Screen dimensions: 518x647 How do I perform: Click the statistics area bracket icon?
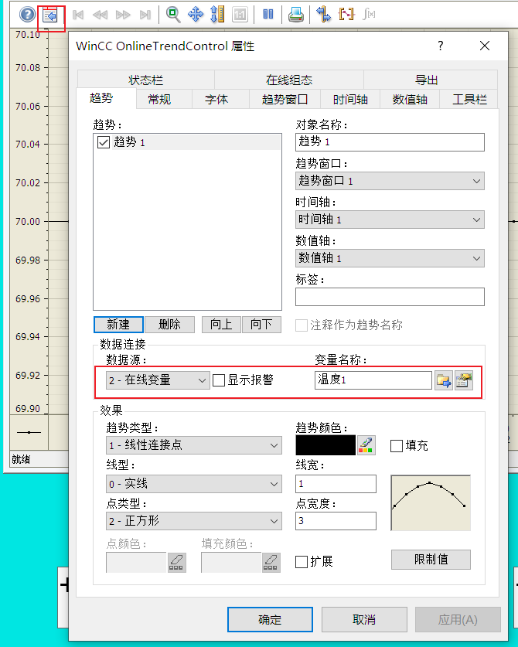pos(346,15)
